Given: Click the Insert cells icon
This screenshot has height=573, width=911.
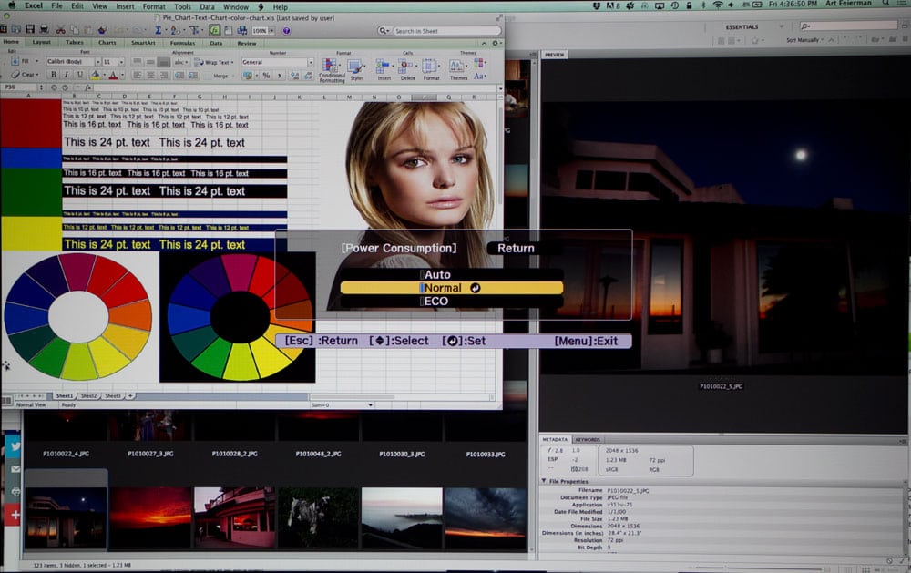Looking at the screenshot, I should click(383, 66).
